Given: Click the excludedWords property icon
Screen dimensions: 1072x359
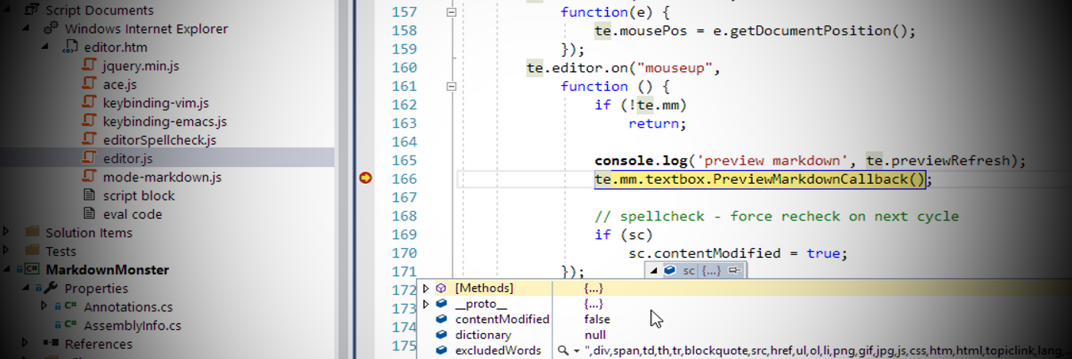Looking at the screenshot, I should [x=441, y=351].
